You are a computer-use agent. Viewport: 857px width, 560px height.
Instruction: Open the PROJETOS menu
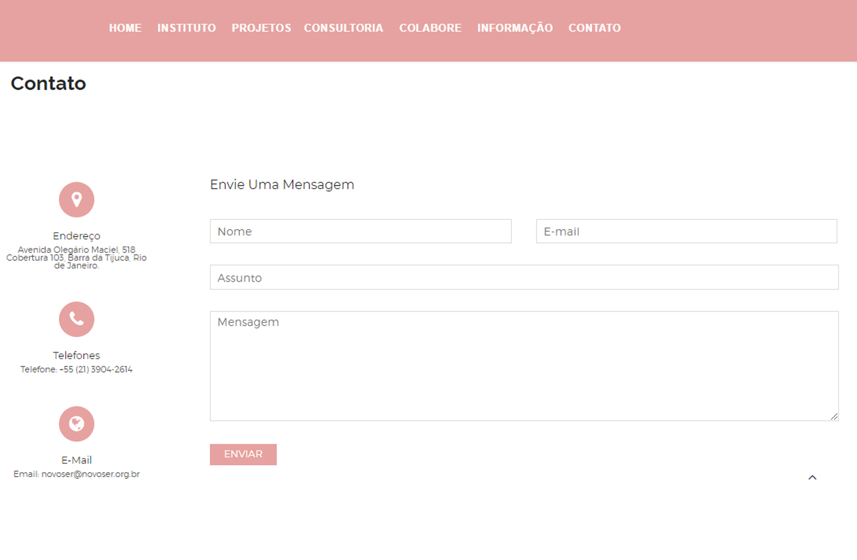click(x=261, y=28)
